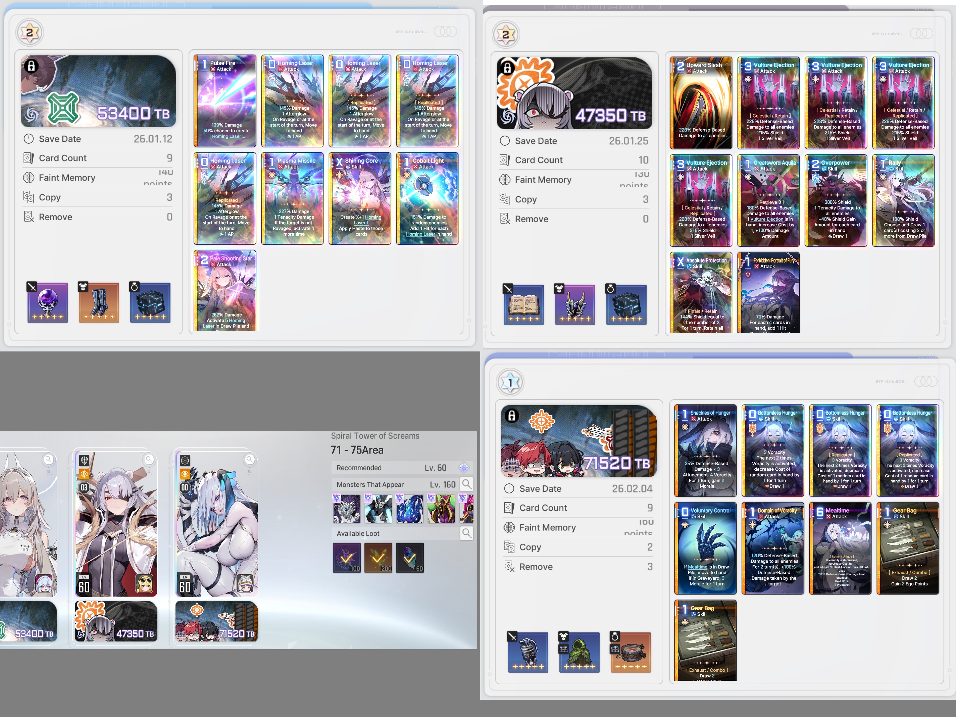956x717 pixels.
Task: Toggle lock on 53400 TB save data
Action: tap(31, 66)
